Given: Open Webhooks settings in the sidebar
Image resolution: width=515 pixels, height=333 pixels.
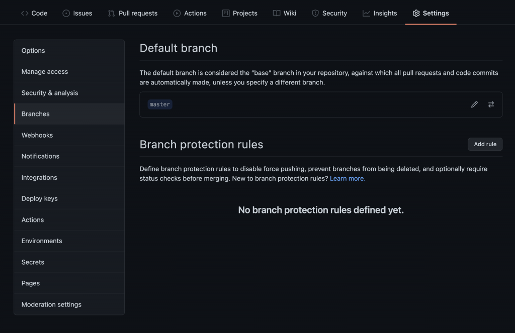Looking at the screenshot, I should tap(37, 135).
